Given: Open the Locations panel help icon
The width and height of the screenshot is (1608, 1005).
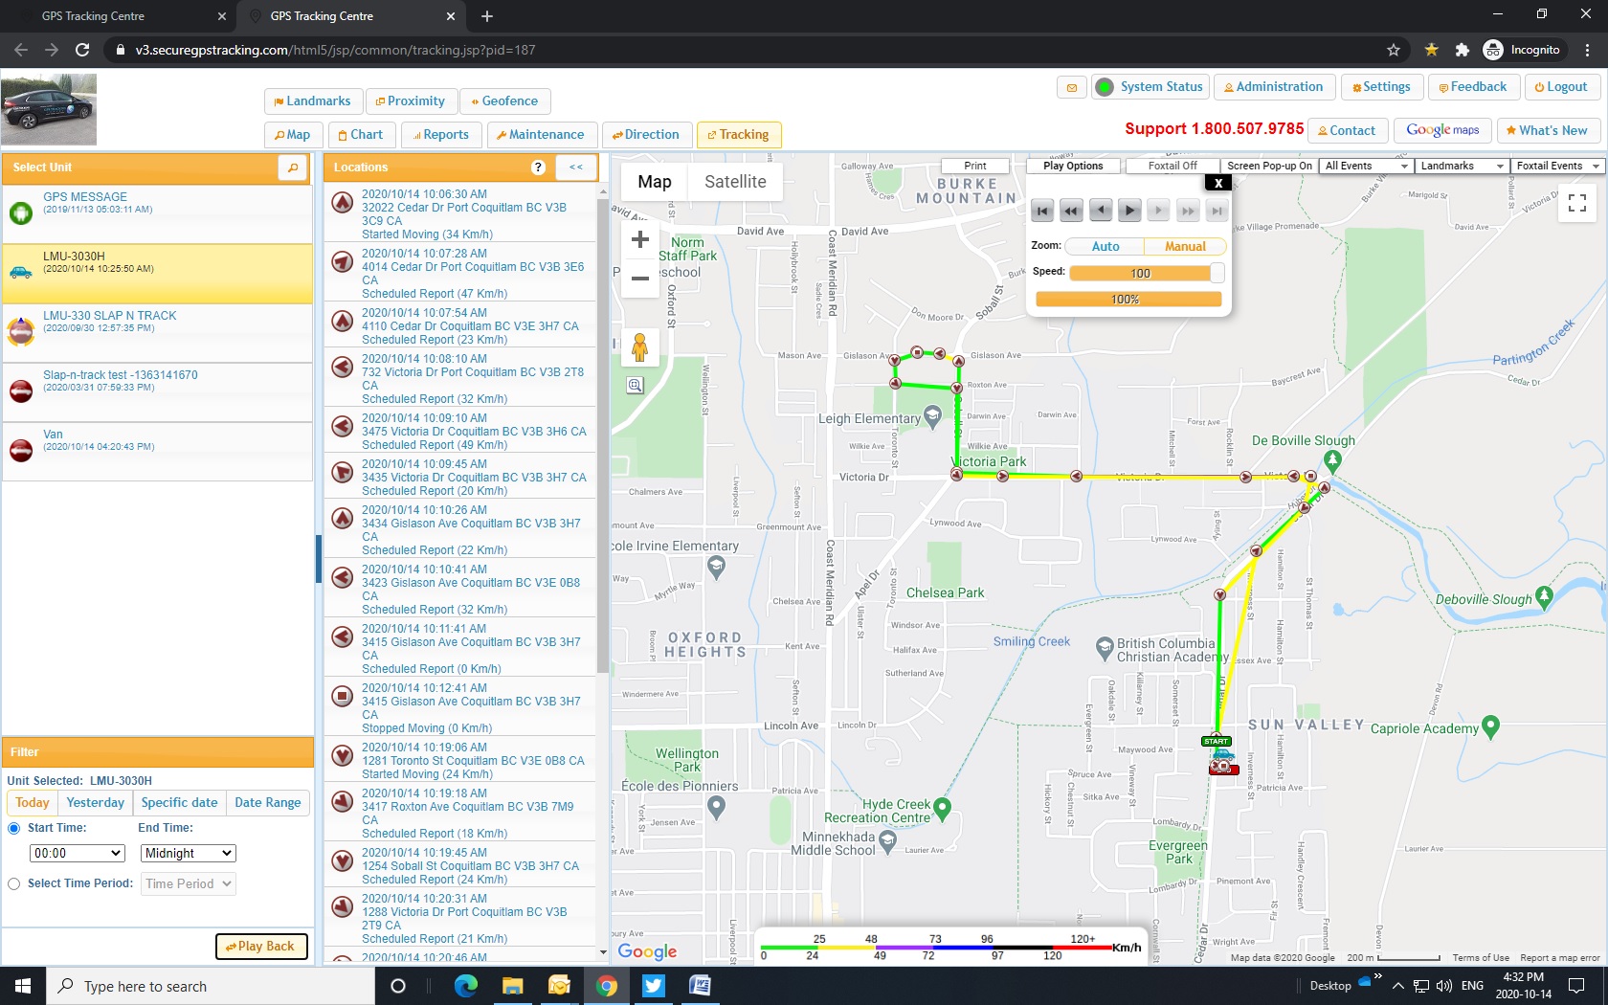Looking at the screenshot, I should [538, 167].
